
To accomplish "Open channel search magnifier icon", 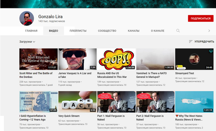I will [x=178, y=31].
